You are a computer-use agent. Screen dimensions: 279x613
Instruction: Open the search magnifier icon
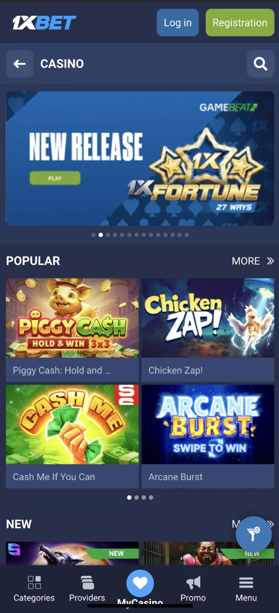pyautogui.click(x=260, y=64)
